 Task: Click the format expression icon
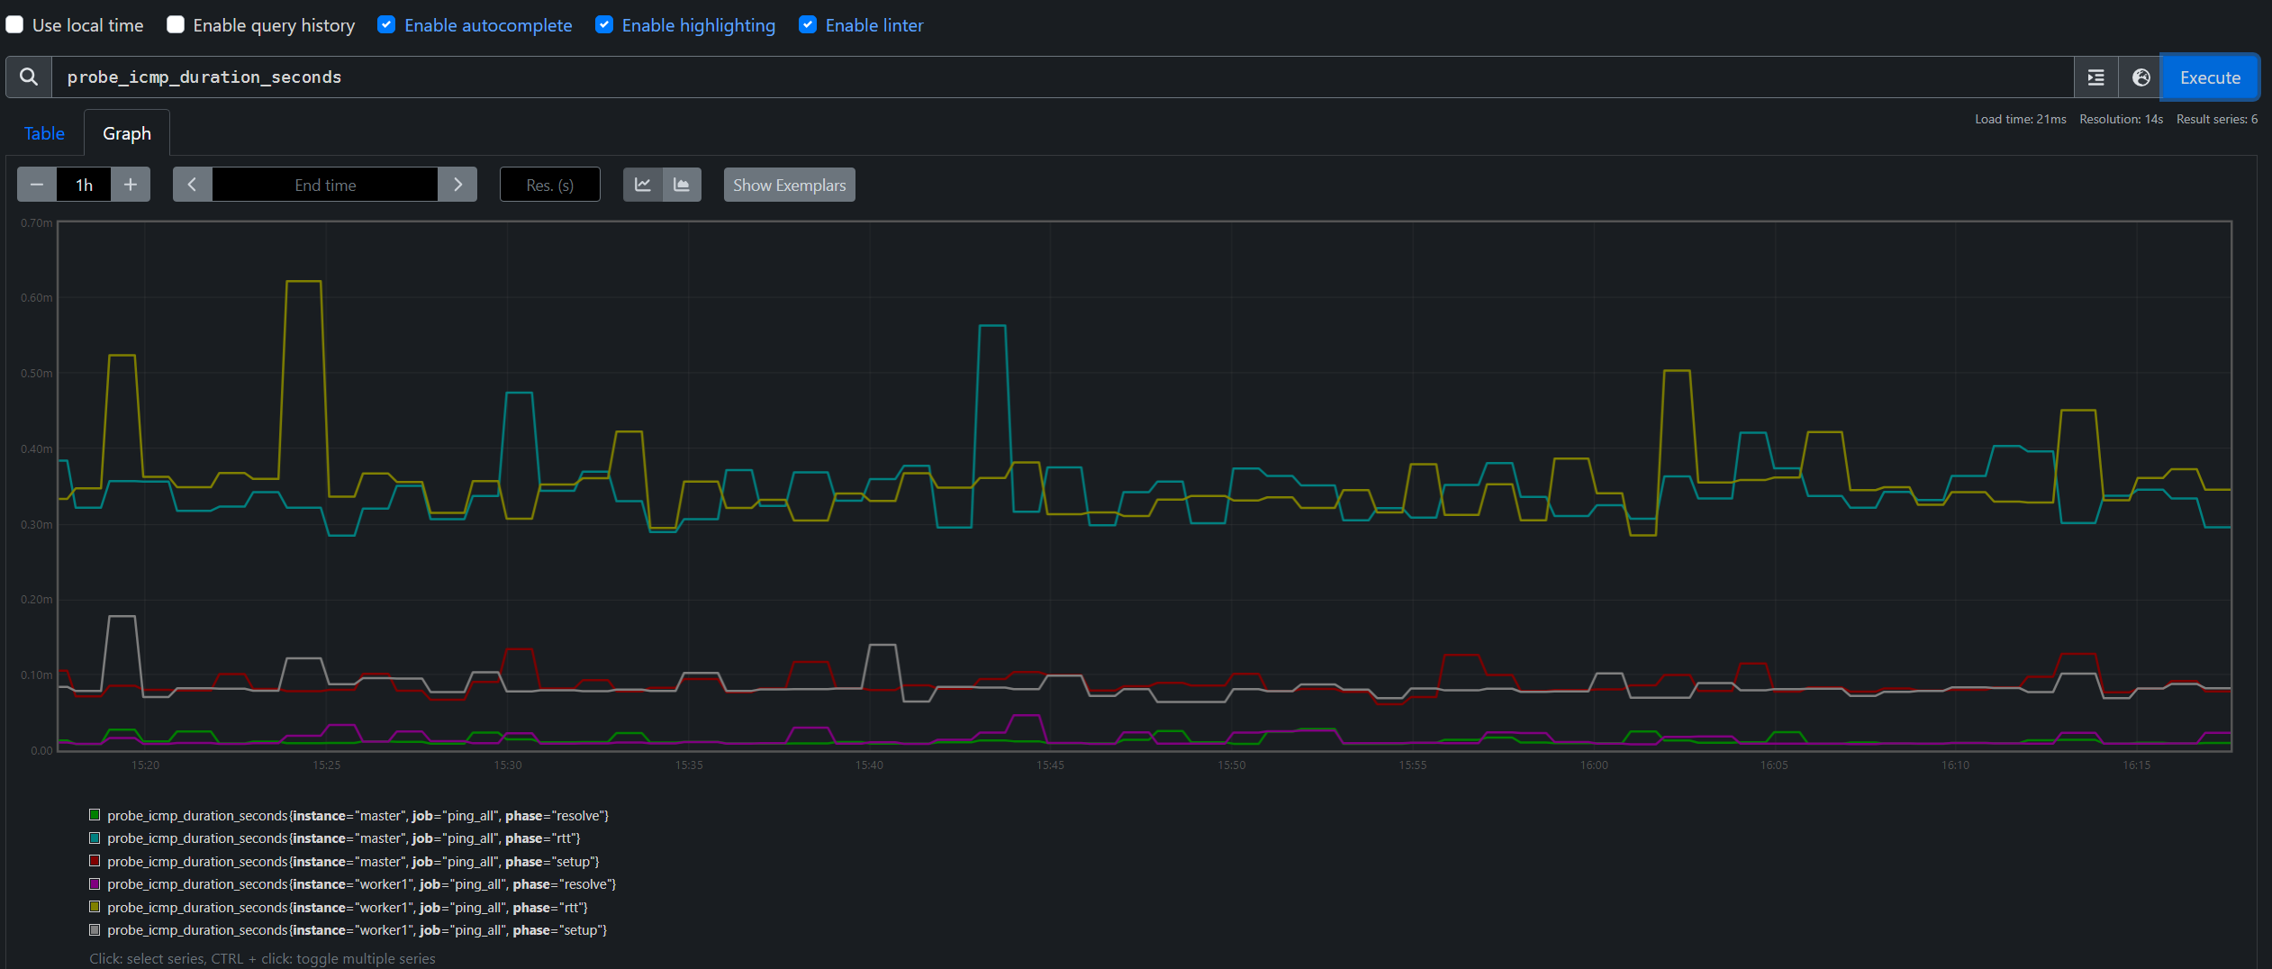(x=2095, y=77)
